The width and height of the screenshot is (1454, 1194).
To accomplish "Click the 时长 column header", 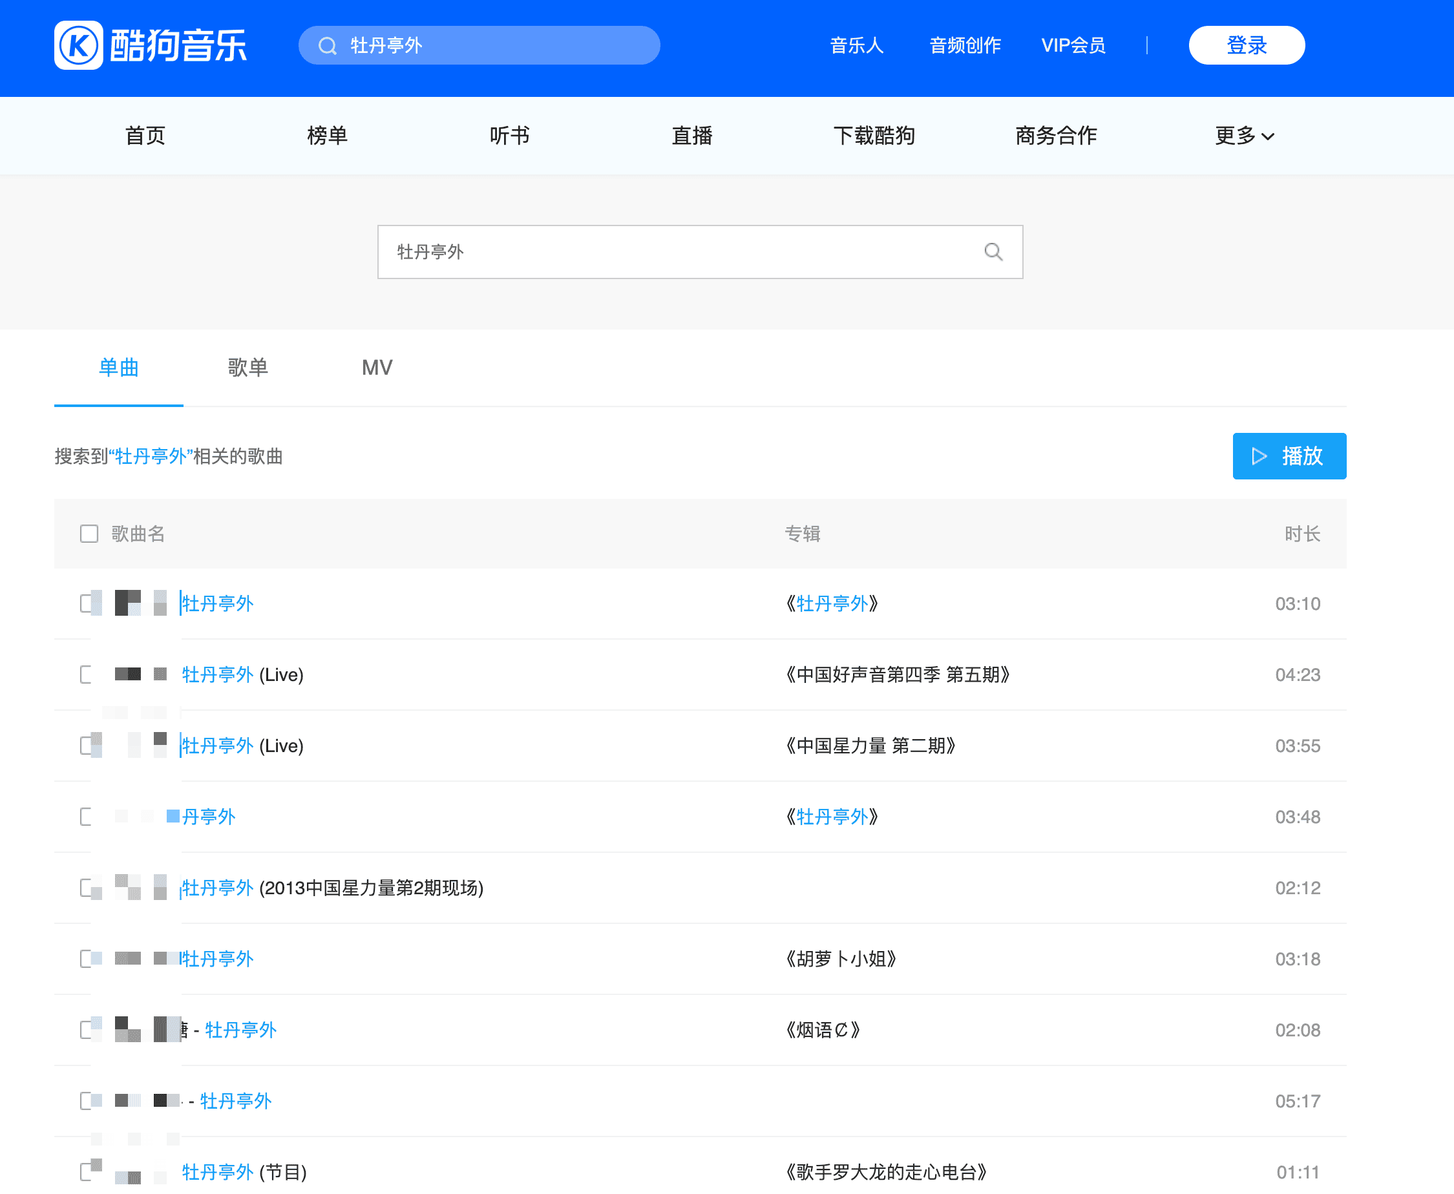I will pyautogui.click(x=1302, y=534).
